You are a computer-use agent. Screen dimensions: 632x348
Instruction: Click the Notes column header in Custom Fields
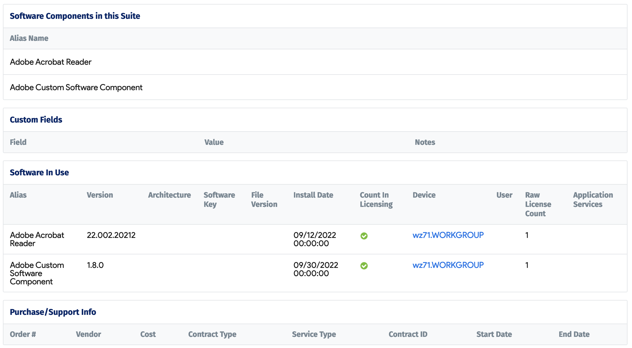425,142
